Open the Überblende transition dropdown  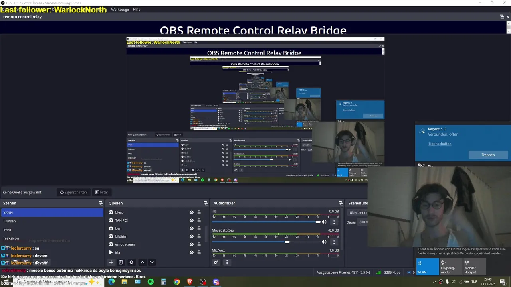[358, 212]
